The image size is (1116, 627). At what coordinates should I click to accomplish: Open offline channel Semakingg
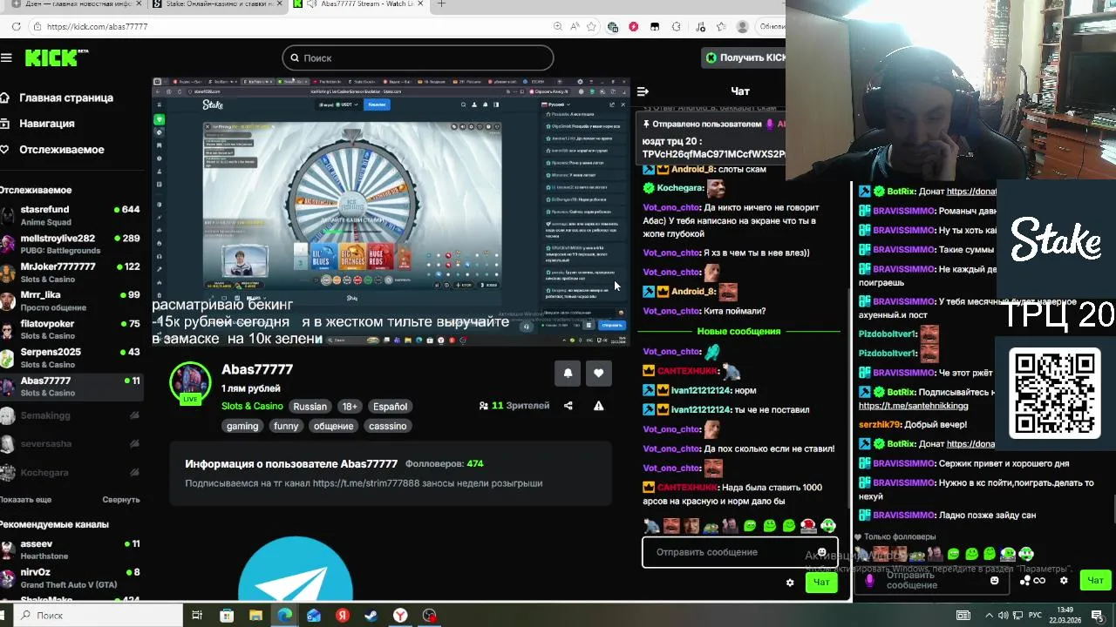coord(70,415)
